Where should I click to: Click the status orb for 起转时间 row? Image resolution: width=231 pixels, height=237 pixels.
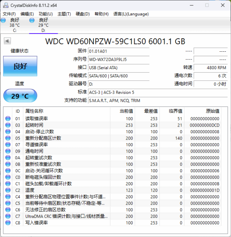tap(8, 125)
